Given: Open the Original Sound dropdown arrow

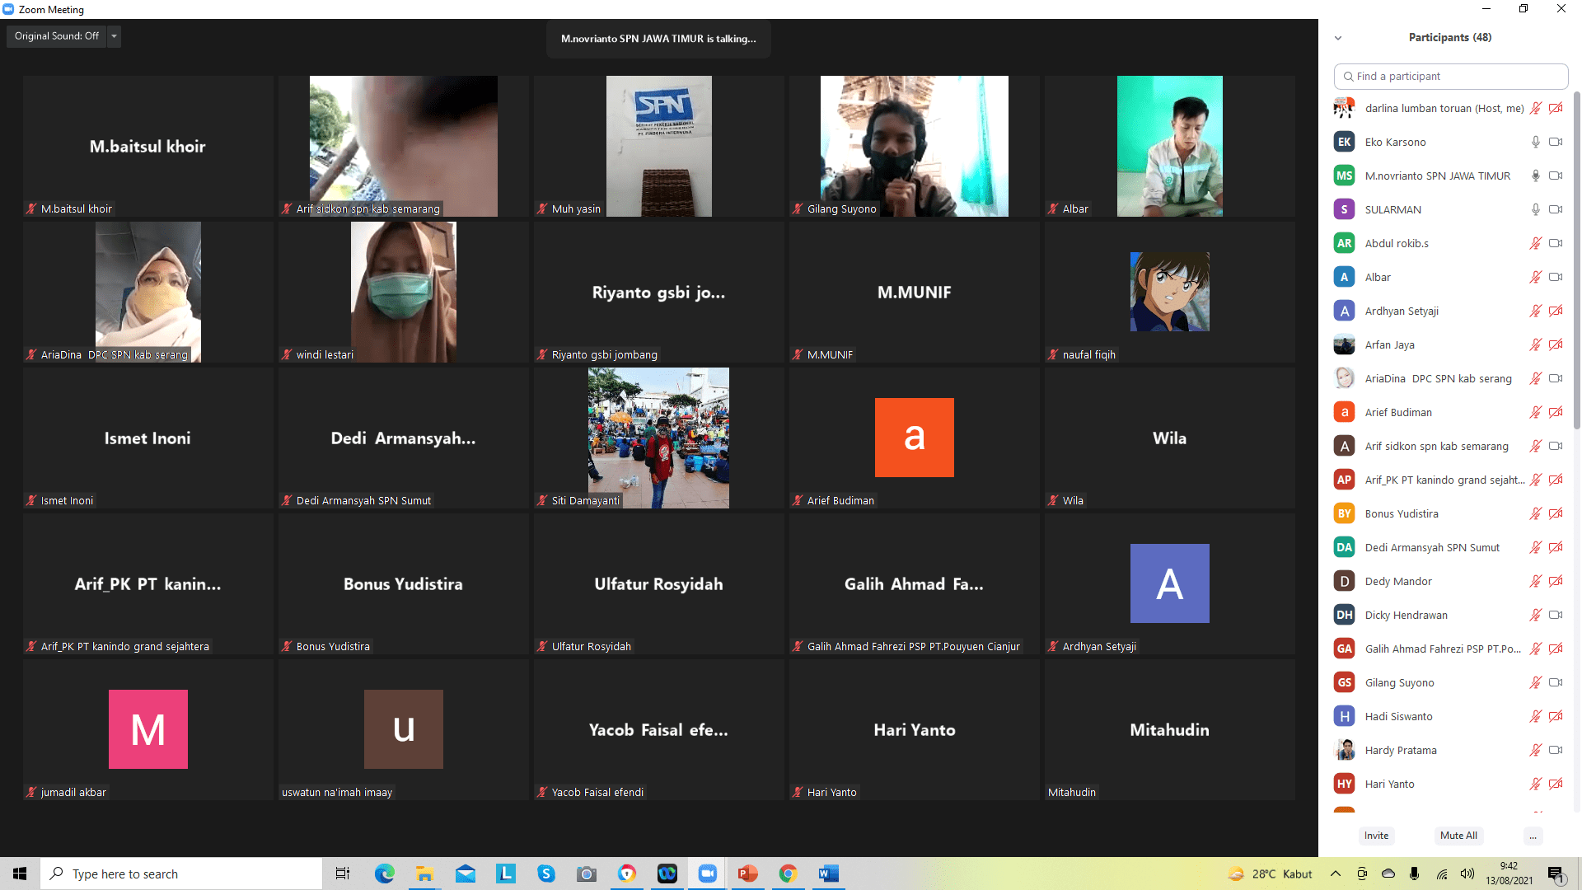Looking at the screenshot, I should pyautogui.click(x=115, y=36).
